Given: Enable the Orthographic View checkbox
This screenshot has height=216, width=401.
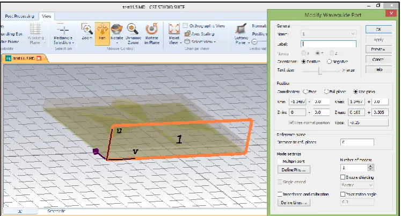Looking at the screenshot, I should pos(185,26).
